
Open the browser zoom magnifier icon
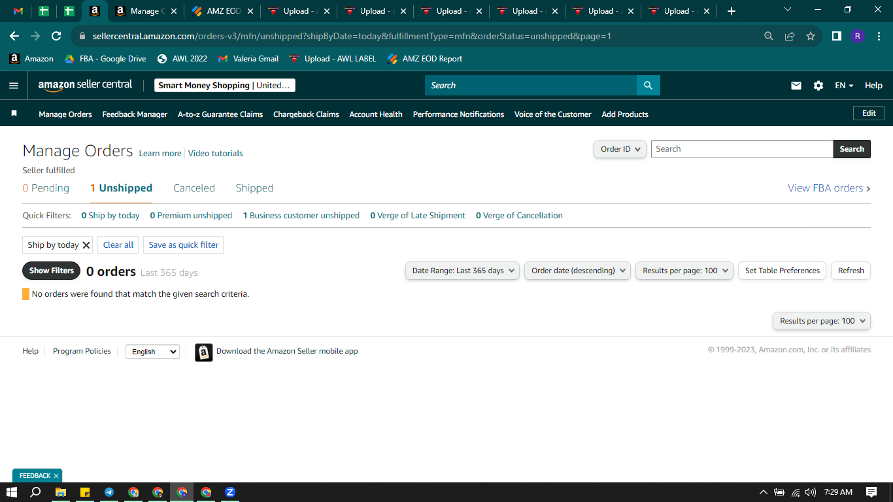(x=769, y=36)
